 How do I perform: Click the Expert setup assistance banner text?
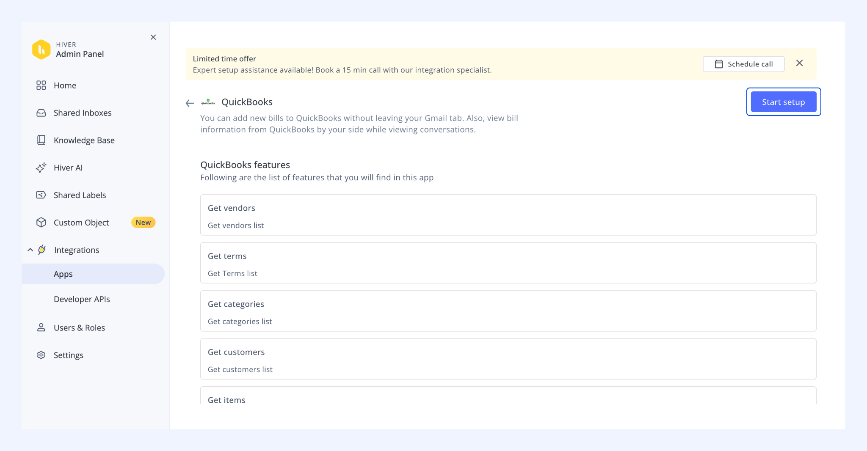tap(342, 70)
